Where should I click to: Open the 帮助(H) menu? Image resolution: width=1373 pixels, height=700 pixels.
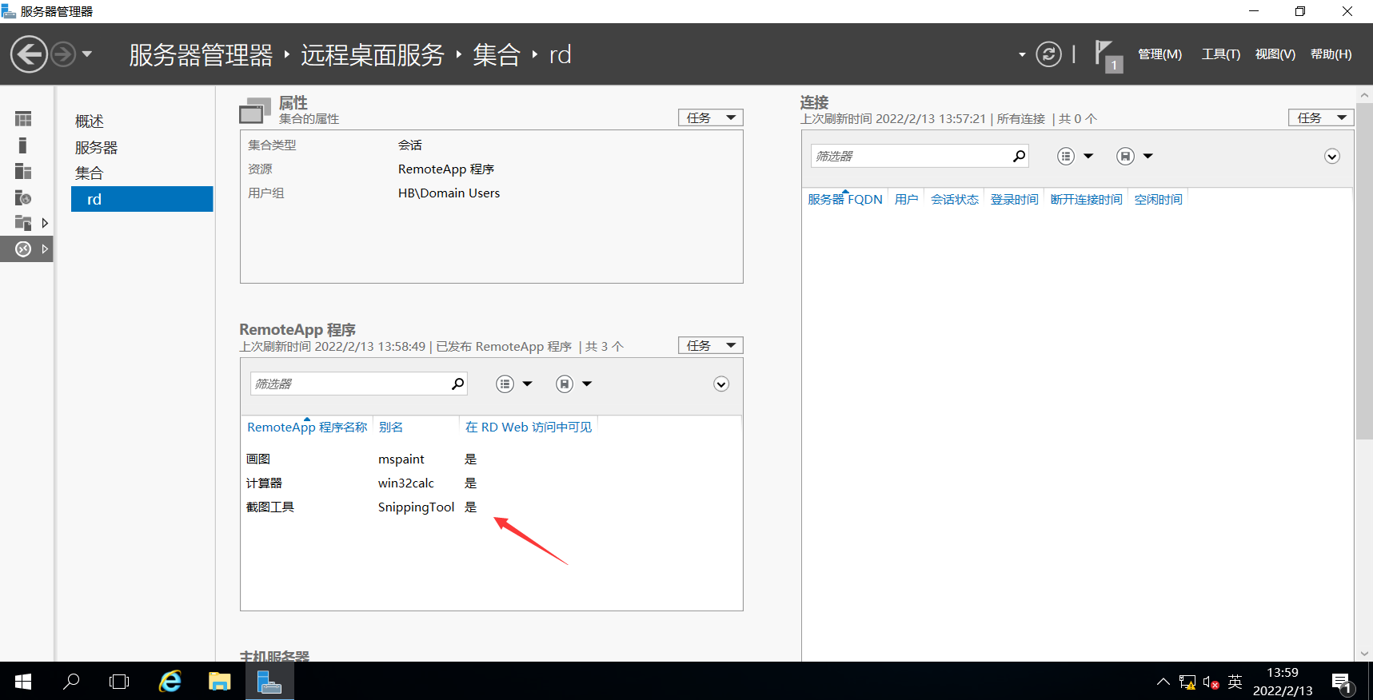[1331, 54]
